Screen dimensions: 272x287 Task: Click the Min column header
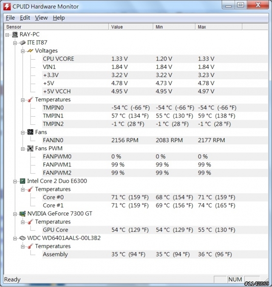click(174, 27)
